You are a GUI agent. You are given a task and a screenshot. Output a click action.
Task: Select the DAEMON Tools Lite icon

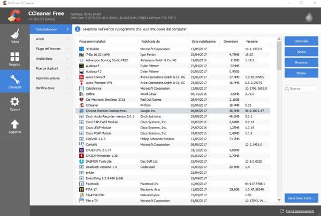coord(81,161)
